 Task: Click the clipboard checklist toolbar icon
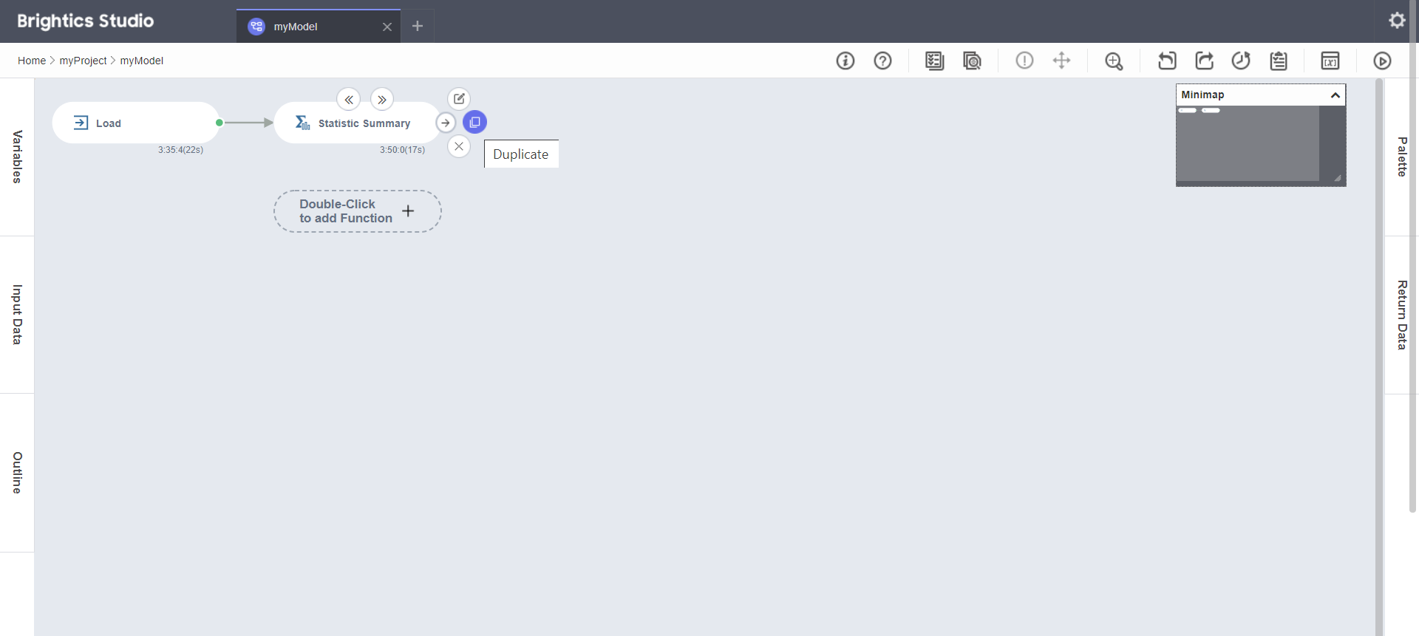[1279, 61]
